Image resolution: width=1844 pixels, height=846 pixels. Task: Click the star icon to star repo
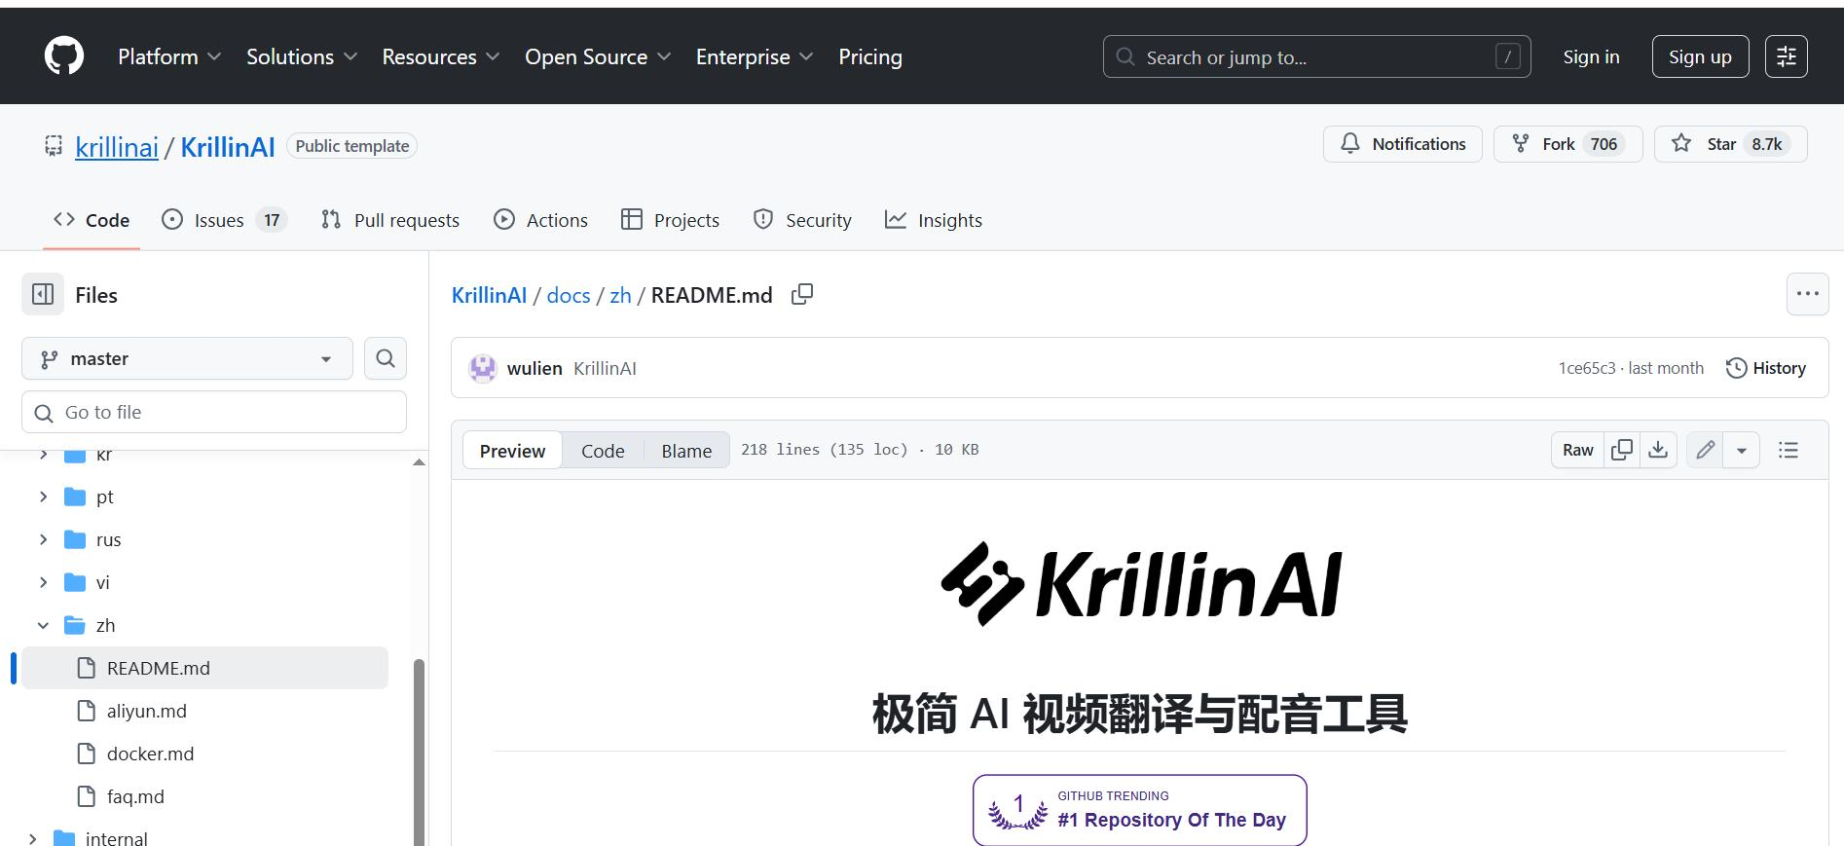tap(1681, 144)
